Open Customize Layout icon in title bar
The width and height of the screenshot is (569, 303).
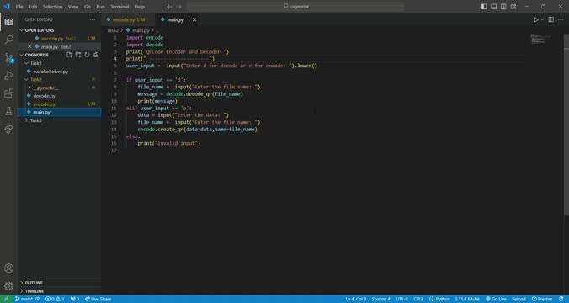[513, 7]
